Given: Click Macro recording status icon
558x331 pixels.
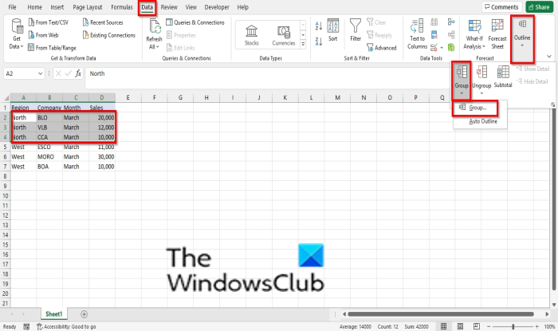Looking at the screenshot, I should click(x=26, y=326).
